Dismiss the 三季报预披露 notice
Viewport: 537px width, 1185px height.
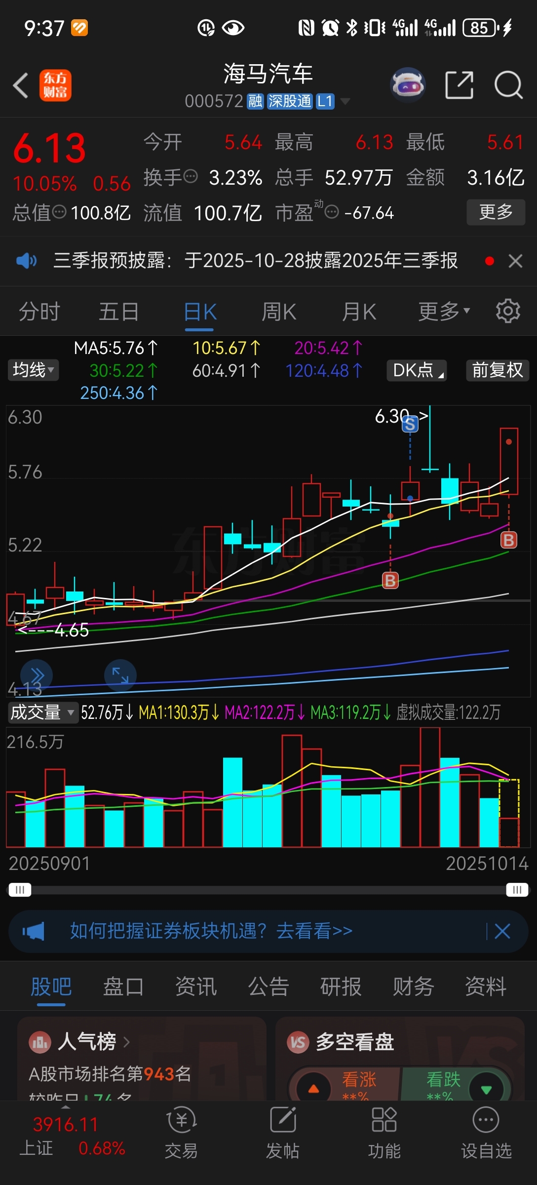(x=515, y=261)
